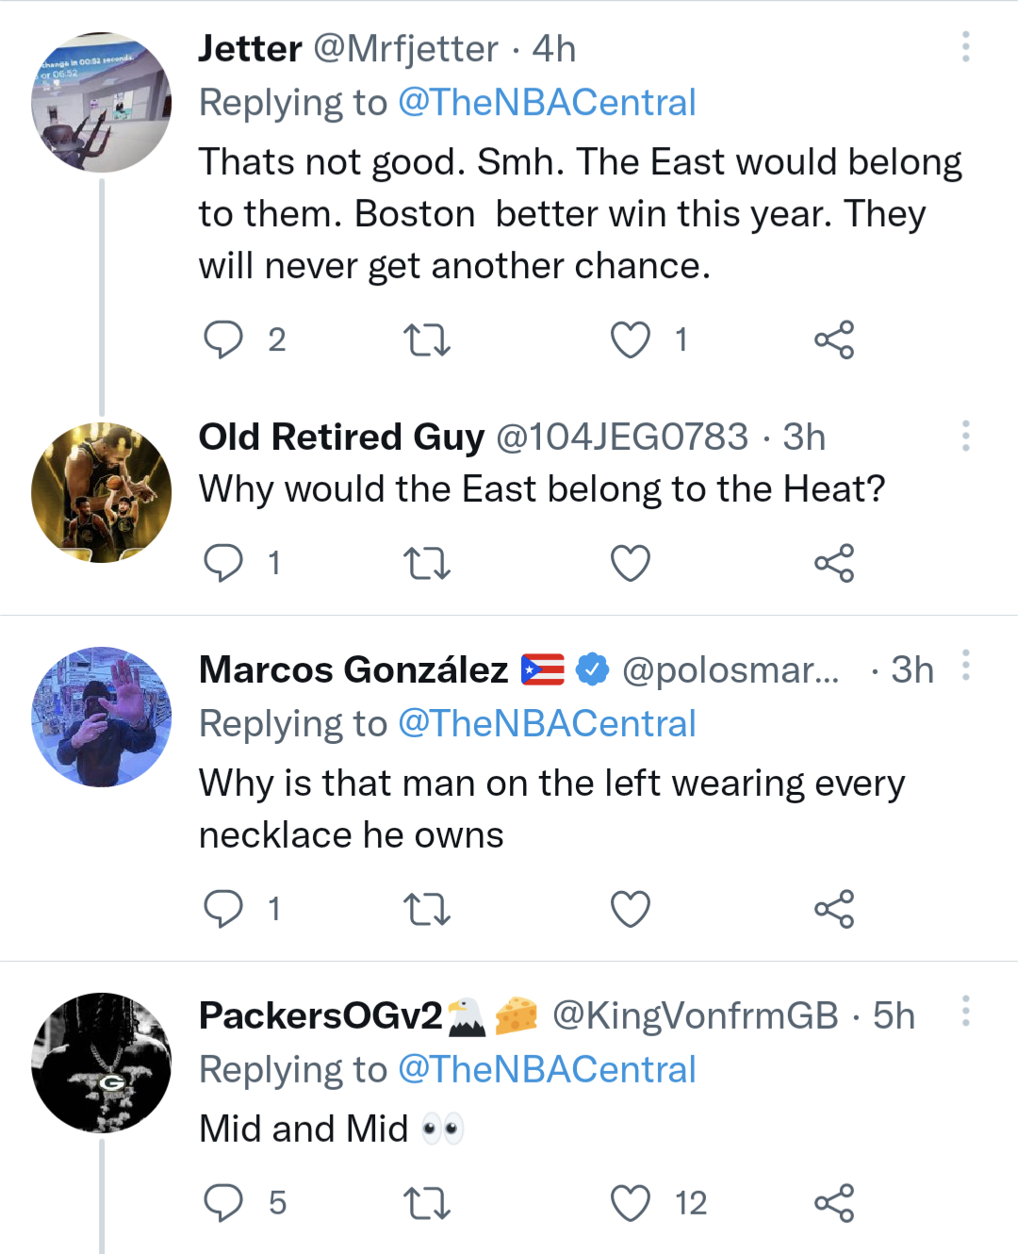Like Jetter's tweet
This screenshot has height=1254, width=1018.
pyautogui.click(x=631, y=339)
